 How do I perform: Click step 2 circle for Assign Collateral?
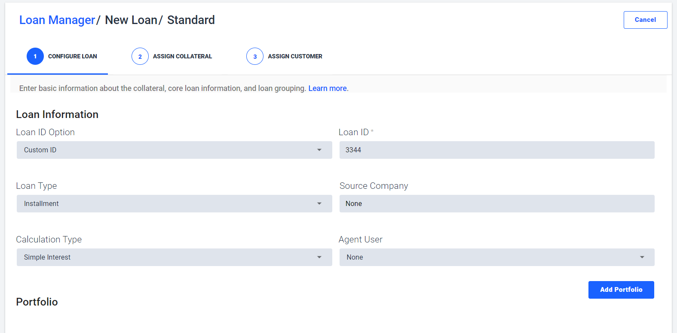pos(140,56)
